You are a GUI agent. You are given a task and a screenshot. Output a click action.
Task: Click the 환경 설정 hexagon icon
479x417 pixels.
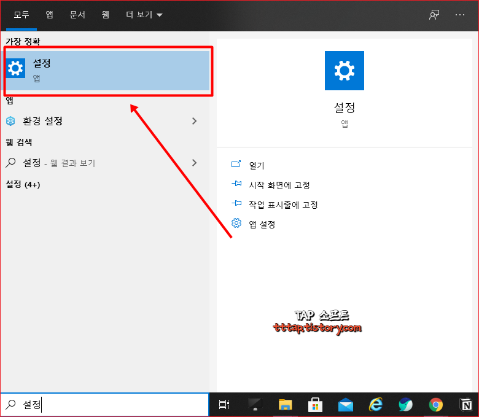(x=10, y=121)
